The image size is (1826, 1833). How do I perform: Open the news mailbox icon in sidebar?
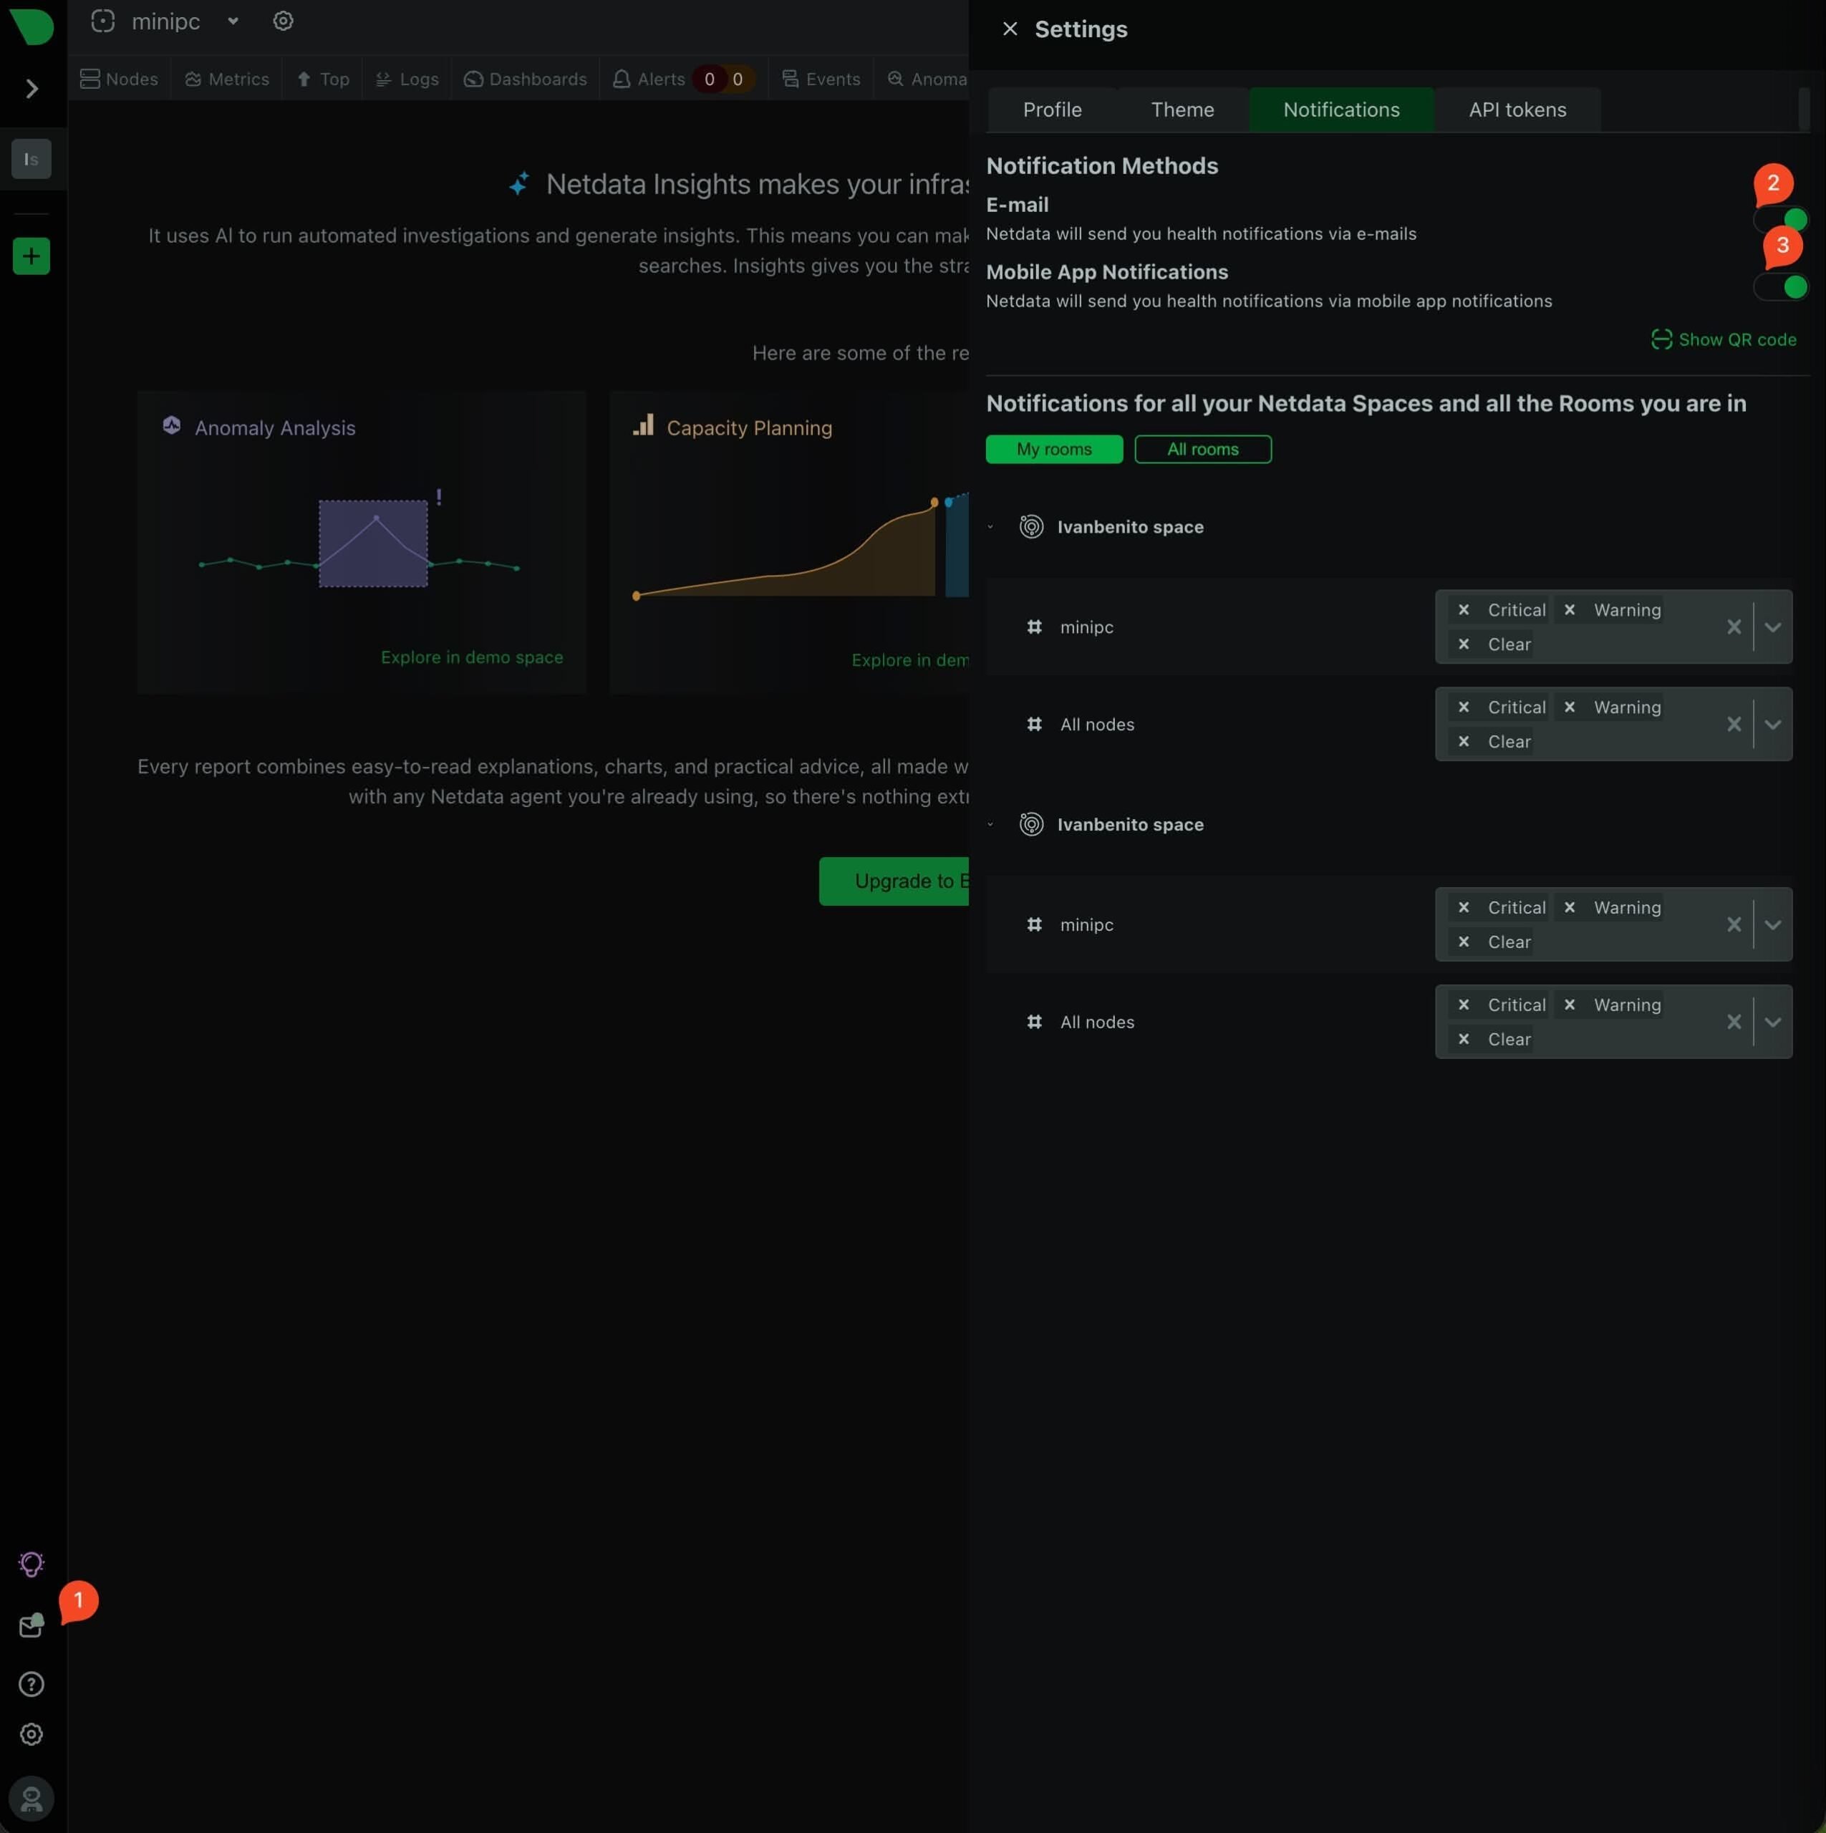coord(32,1626)
